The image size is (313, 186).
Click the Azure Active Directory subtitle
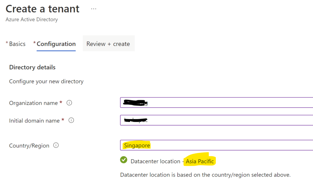tap(31, 19)
